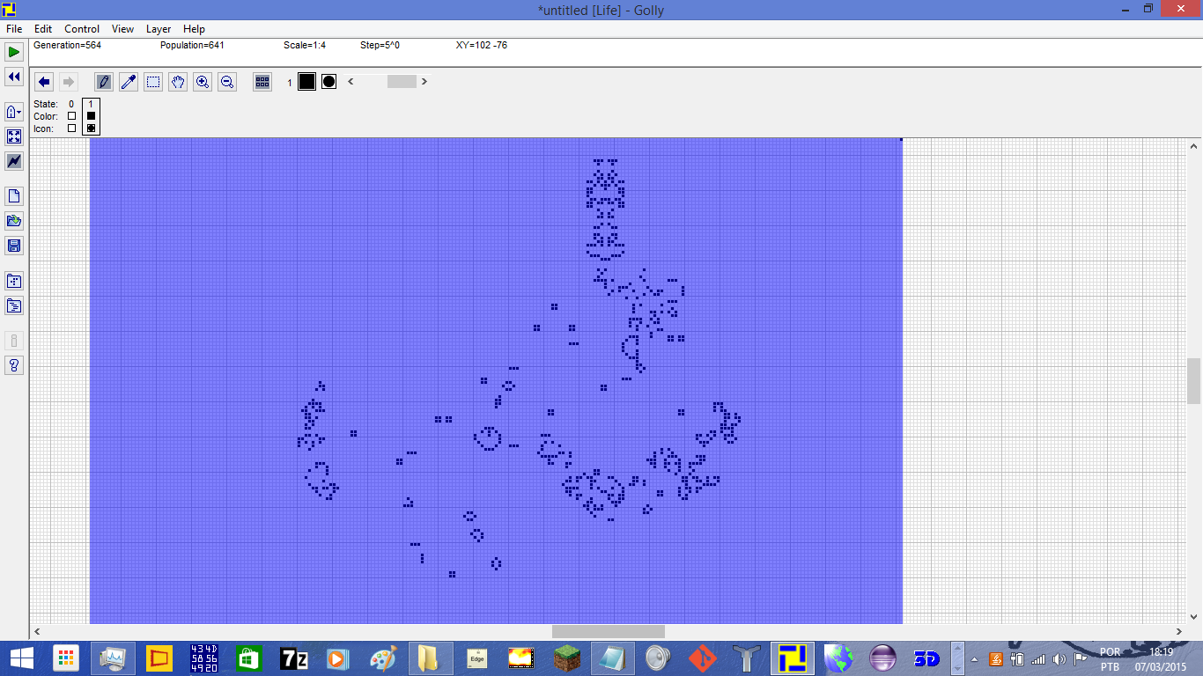The image size is (1203, 676).
Task: Toggle the Autofit button in the left toolbar
Action: click(14, 136)
